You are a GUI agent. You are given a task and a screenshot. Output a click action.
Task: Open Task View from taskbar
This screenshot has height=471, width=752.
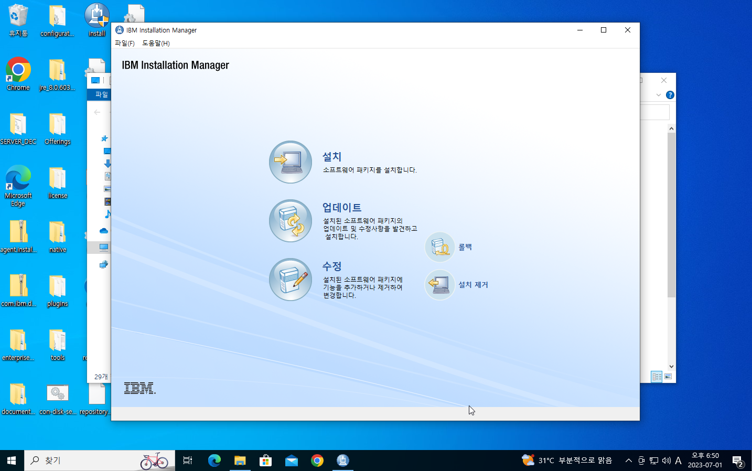coord(188,461)
